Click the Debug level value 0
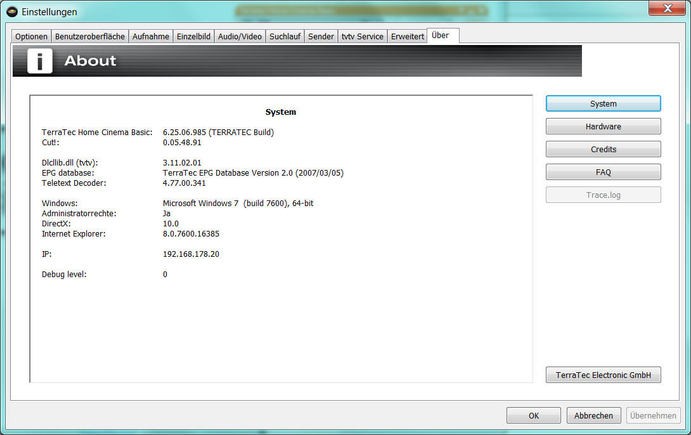This screenshot has width=691, height=435. pyautogui.click(x=165, y=274)
